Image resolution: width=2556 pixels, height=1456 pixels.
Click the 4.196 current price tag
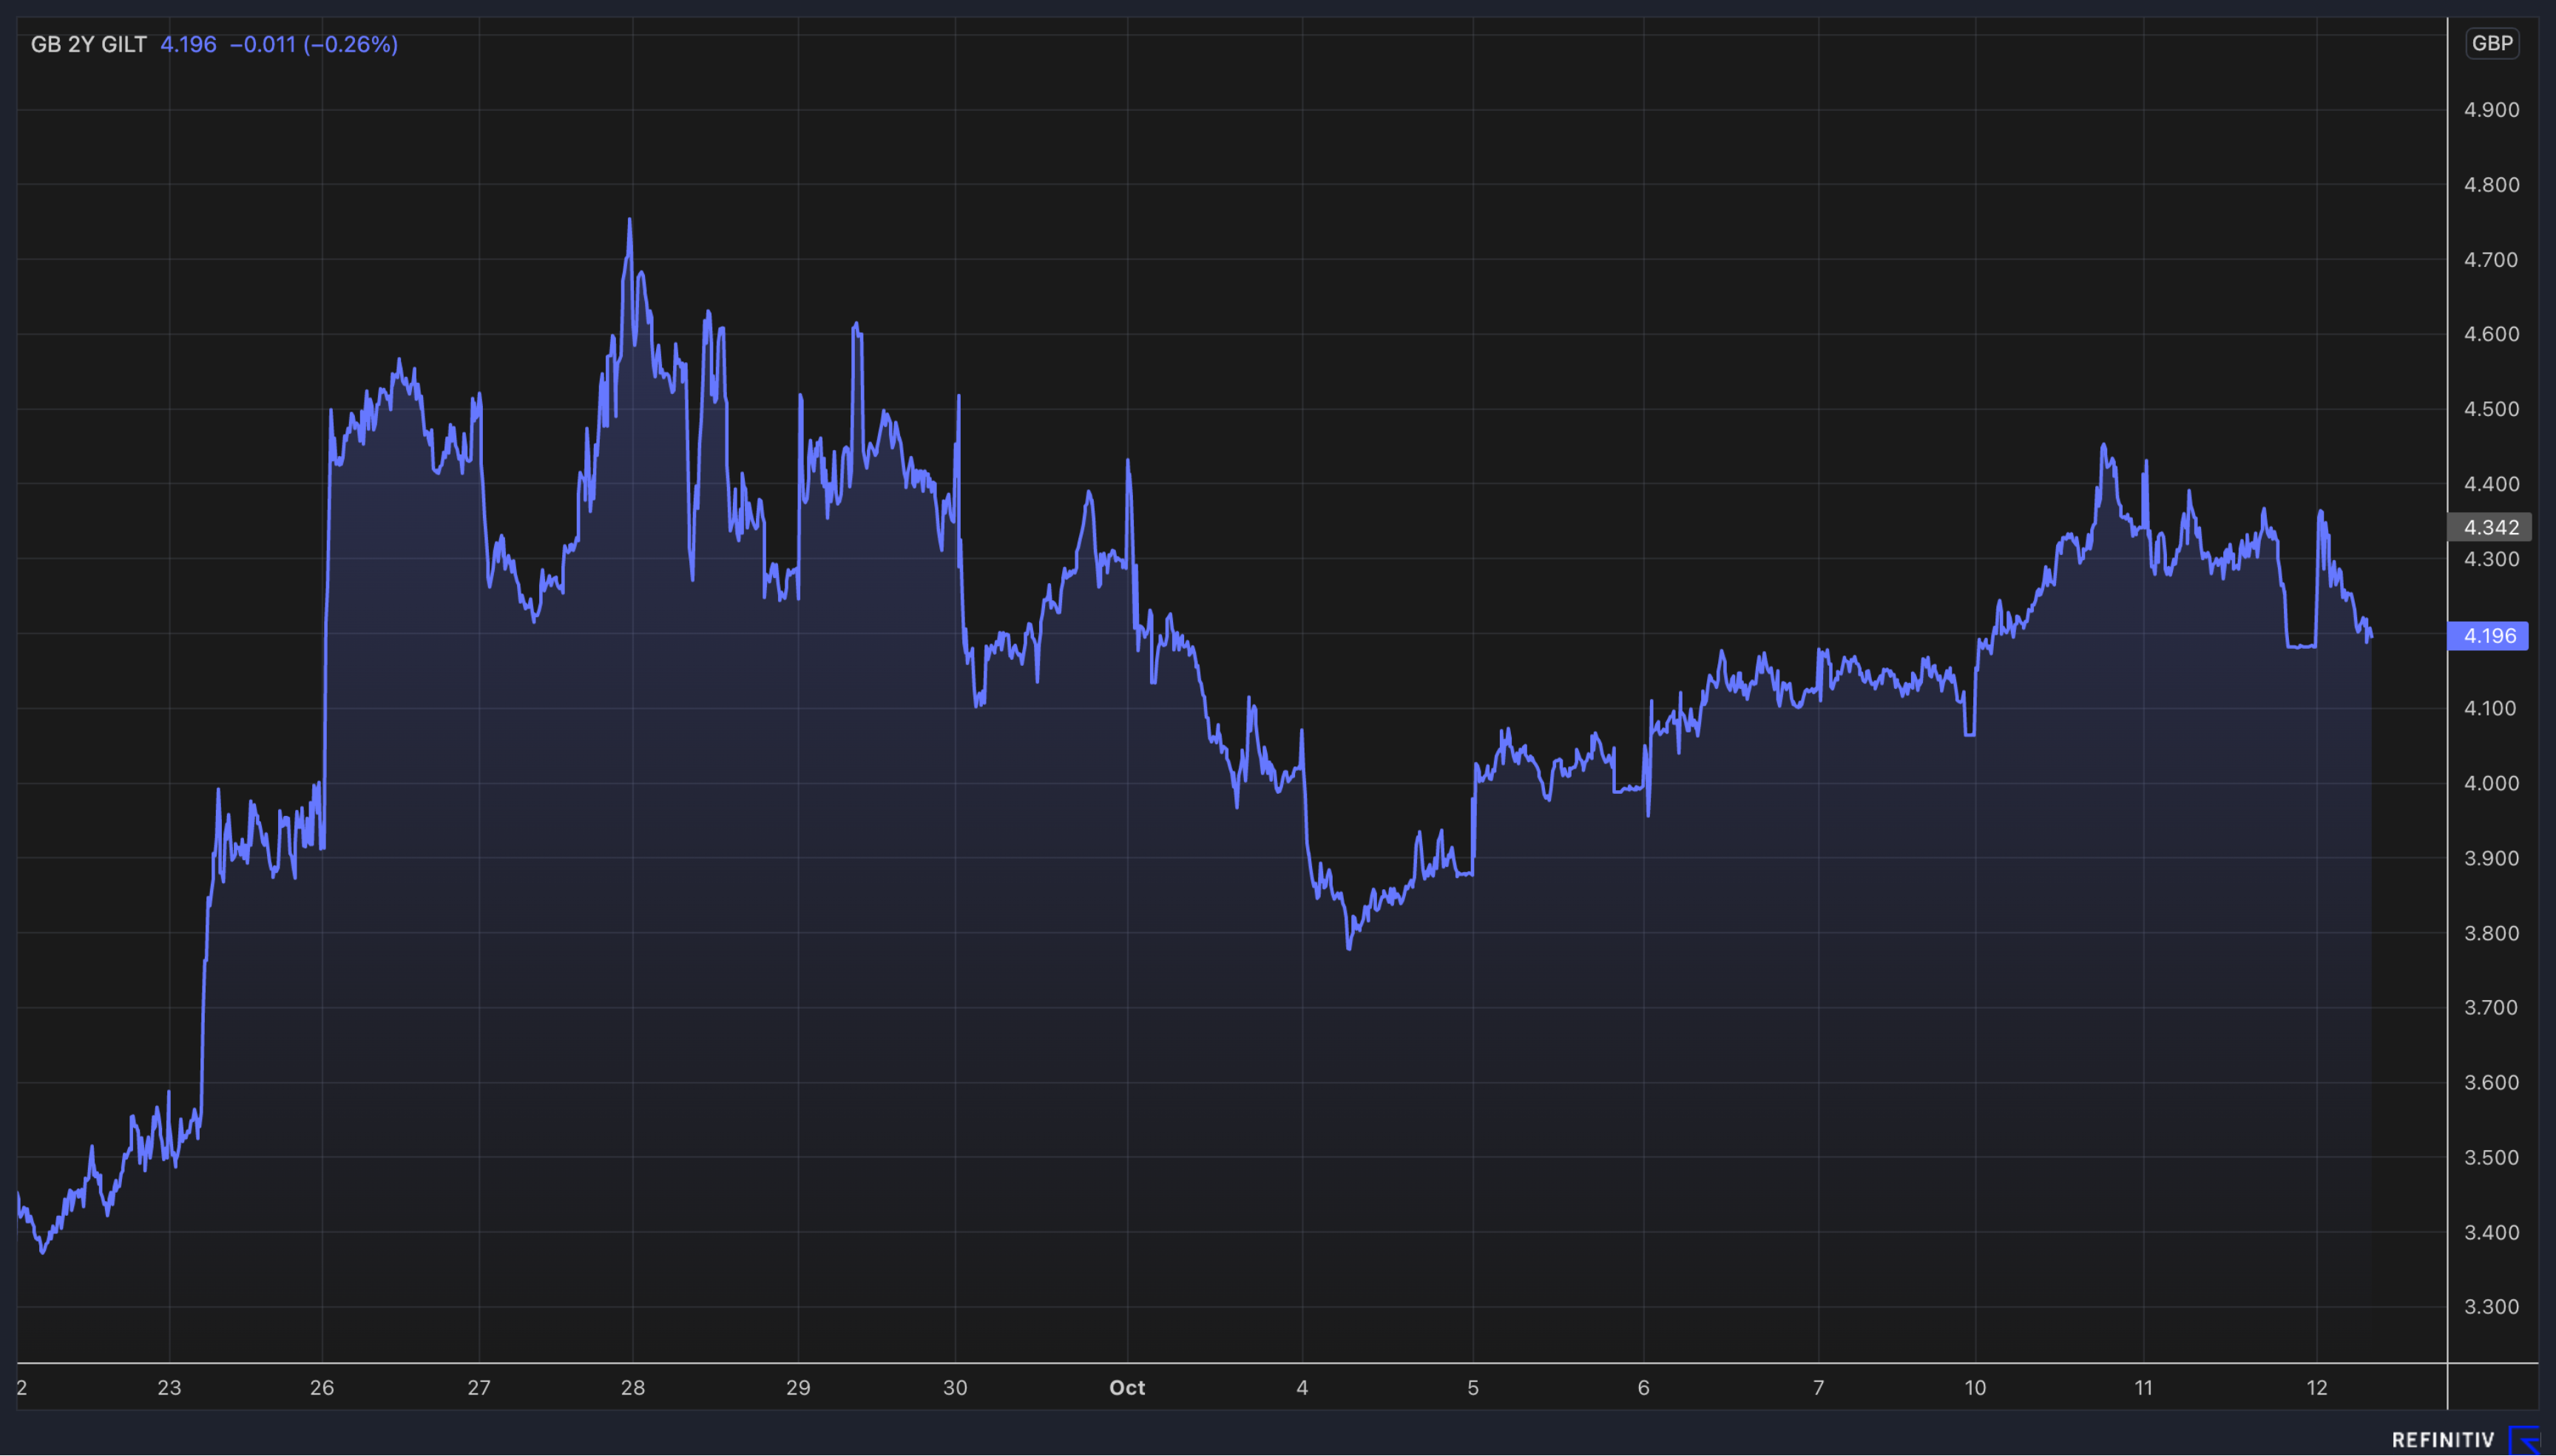pos(2488,636)
